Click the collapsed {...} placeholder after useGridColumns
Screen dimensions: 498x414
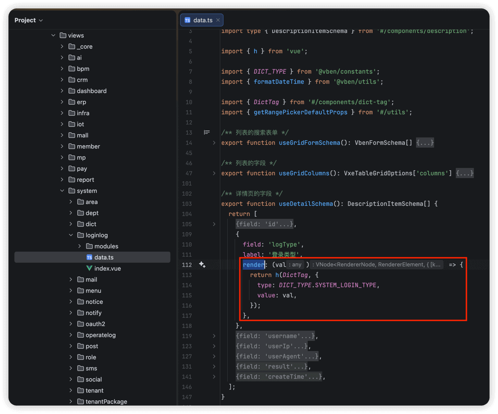[x=465, y=173]
